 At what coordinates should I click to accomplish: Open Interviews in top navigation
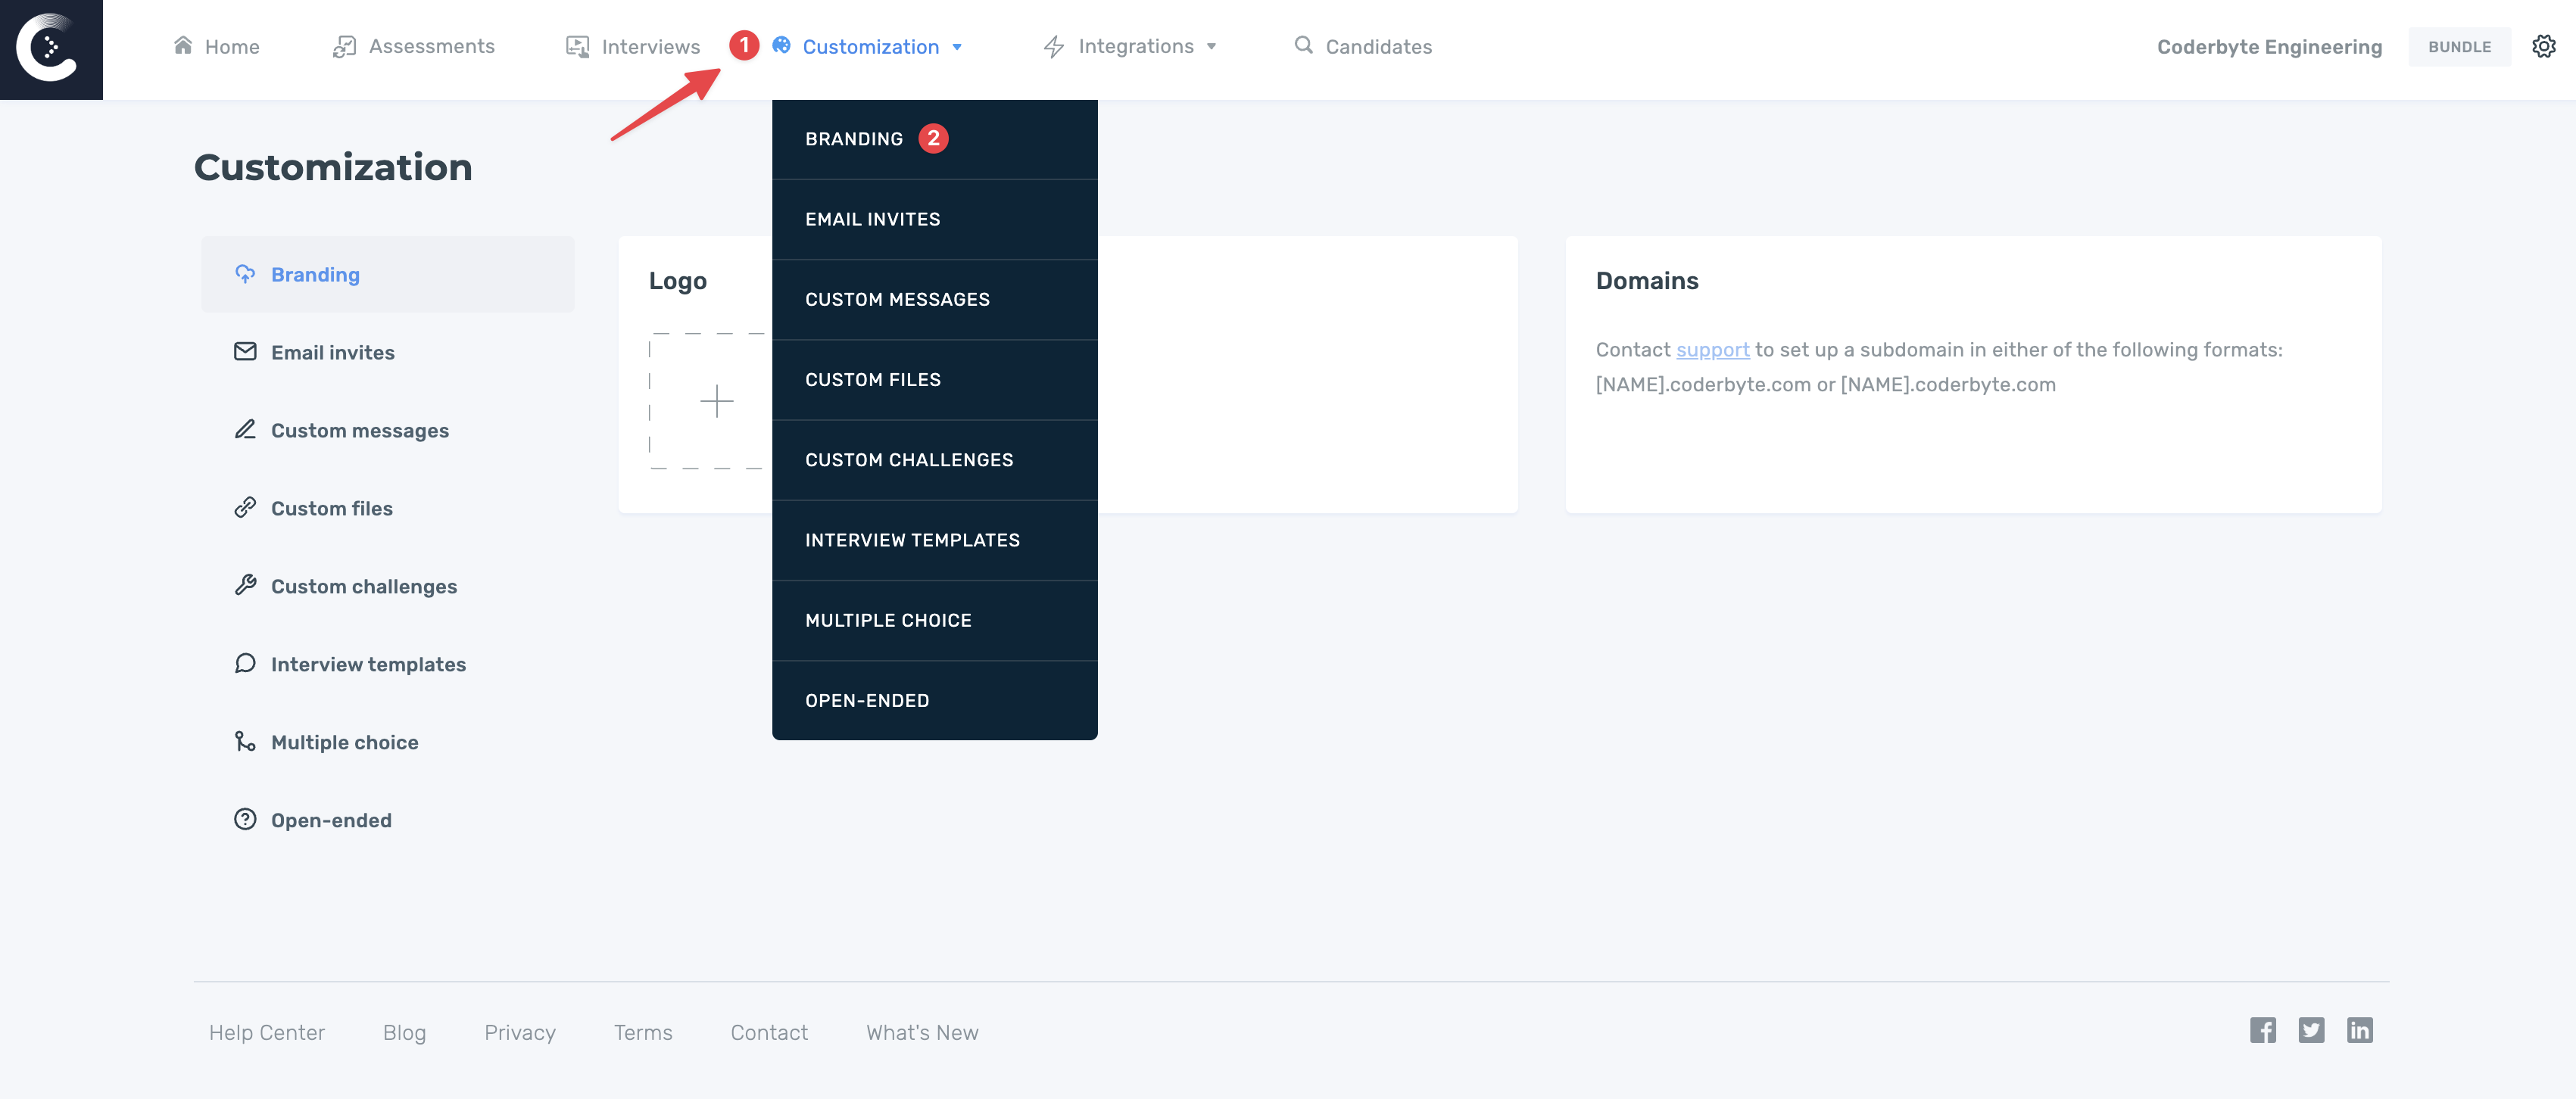click(x=651, y=47)
